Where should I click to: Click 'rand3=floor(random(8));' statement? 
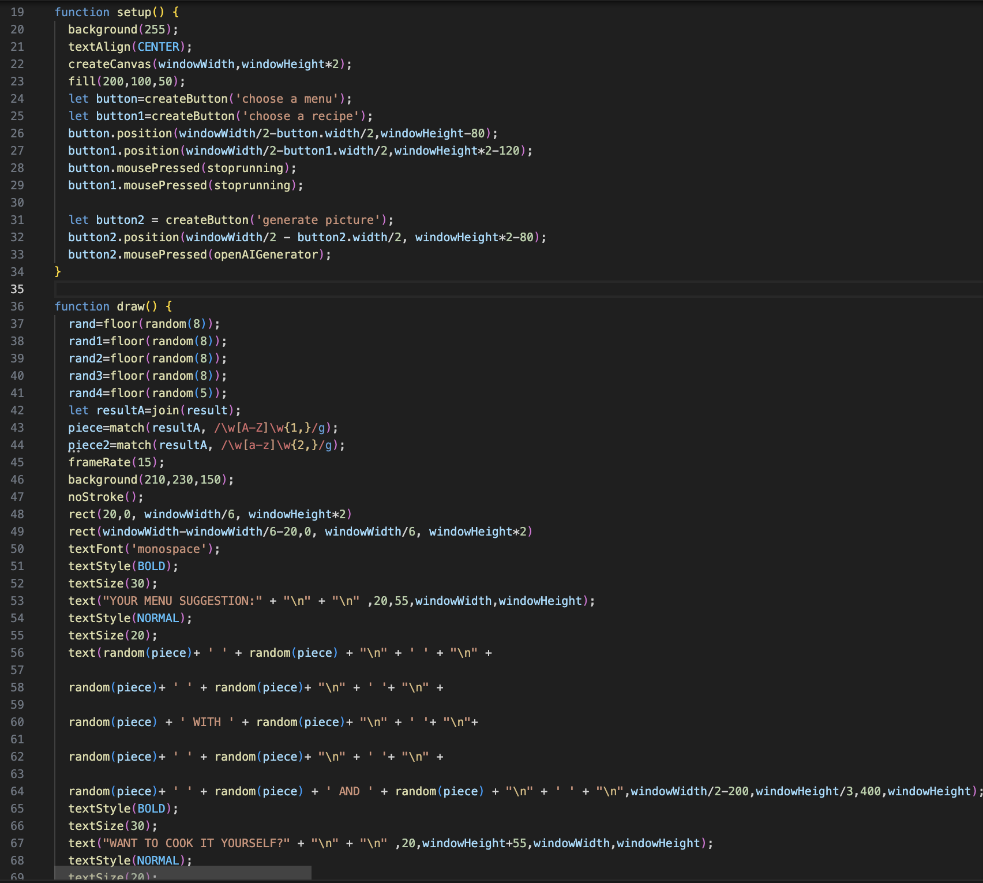pos(148,376)
